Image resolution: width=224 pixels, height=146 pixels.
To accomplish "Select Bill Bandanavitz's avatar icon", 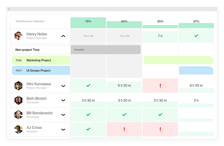I will click(18, 115).
